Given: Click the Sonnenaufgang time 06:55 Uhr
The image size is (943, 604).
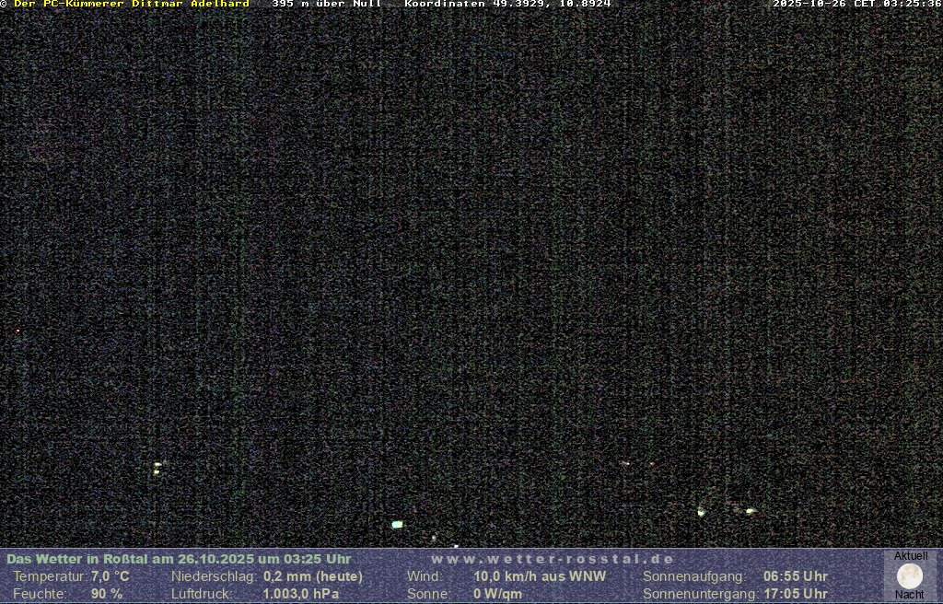Looking at the screenshot, I should coord(795,576).
